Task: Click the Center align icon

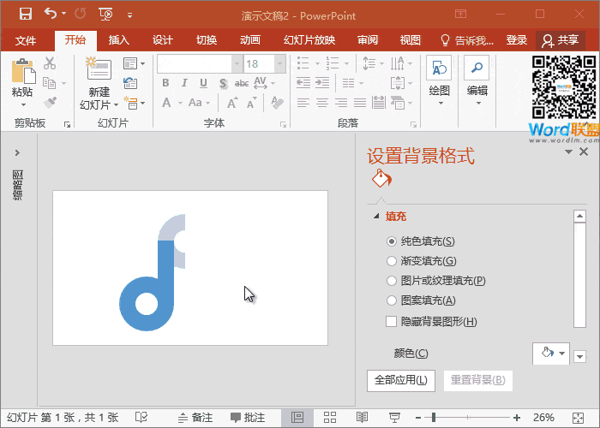Action: pyautogui.click(x=322, y=103)
